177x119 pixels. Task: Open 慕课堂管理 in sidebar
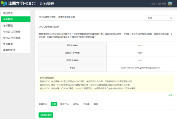(16, 50)
